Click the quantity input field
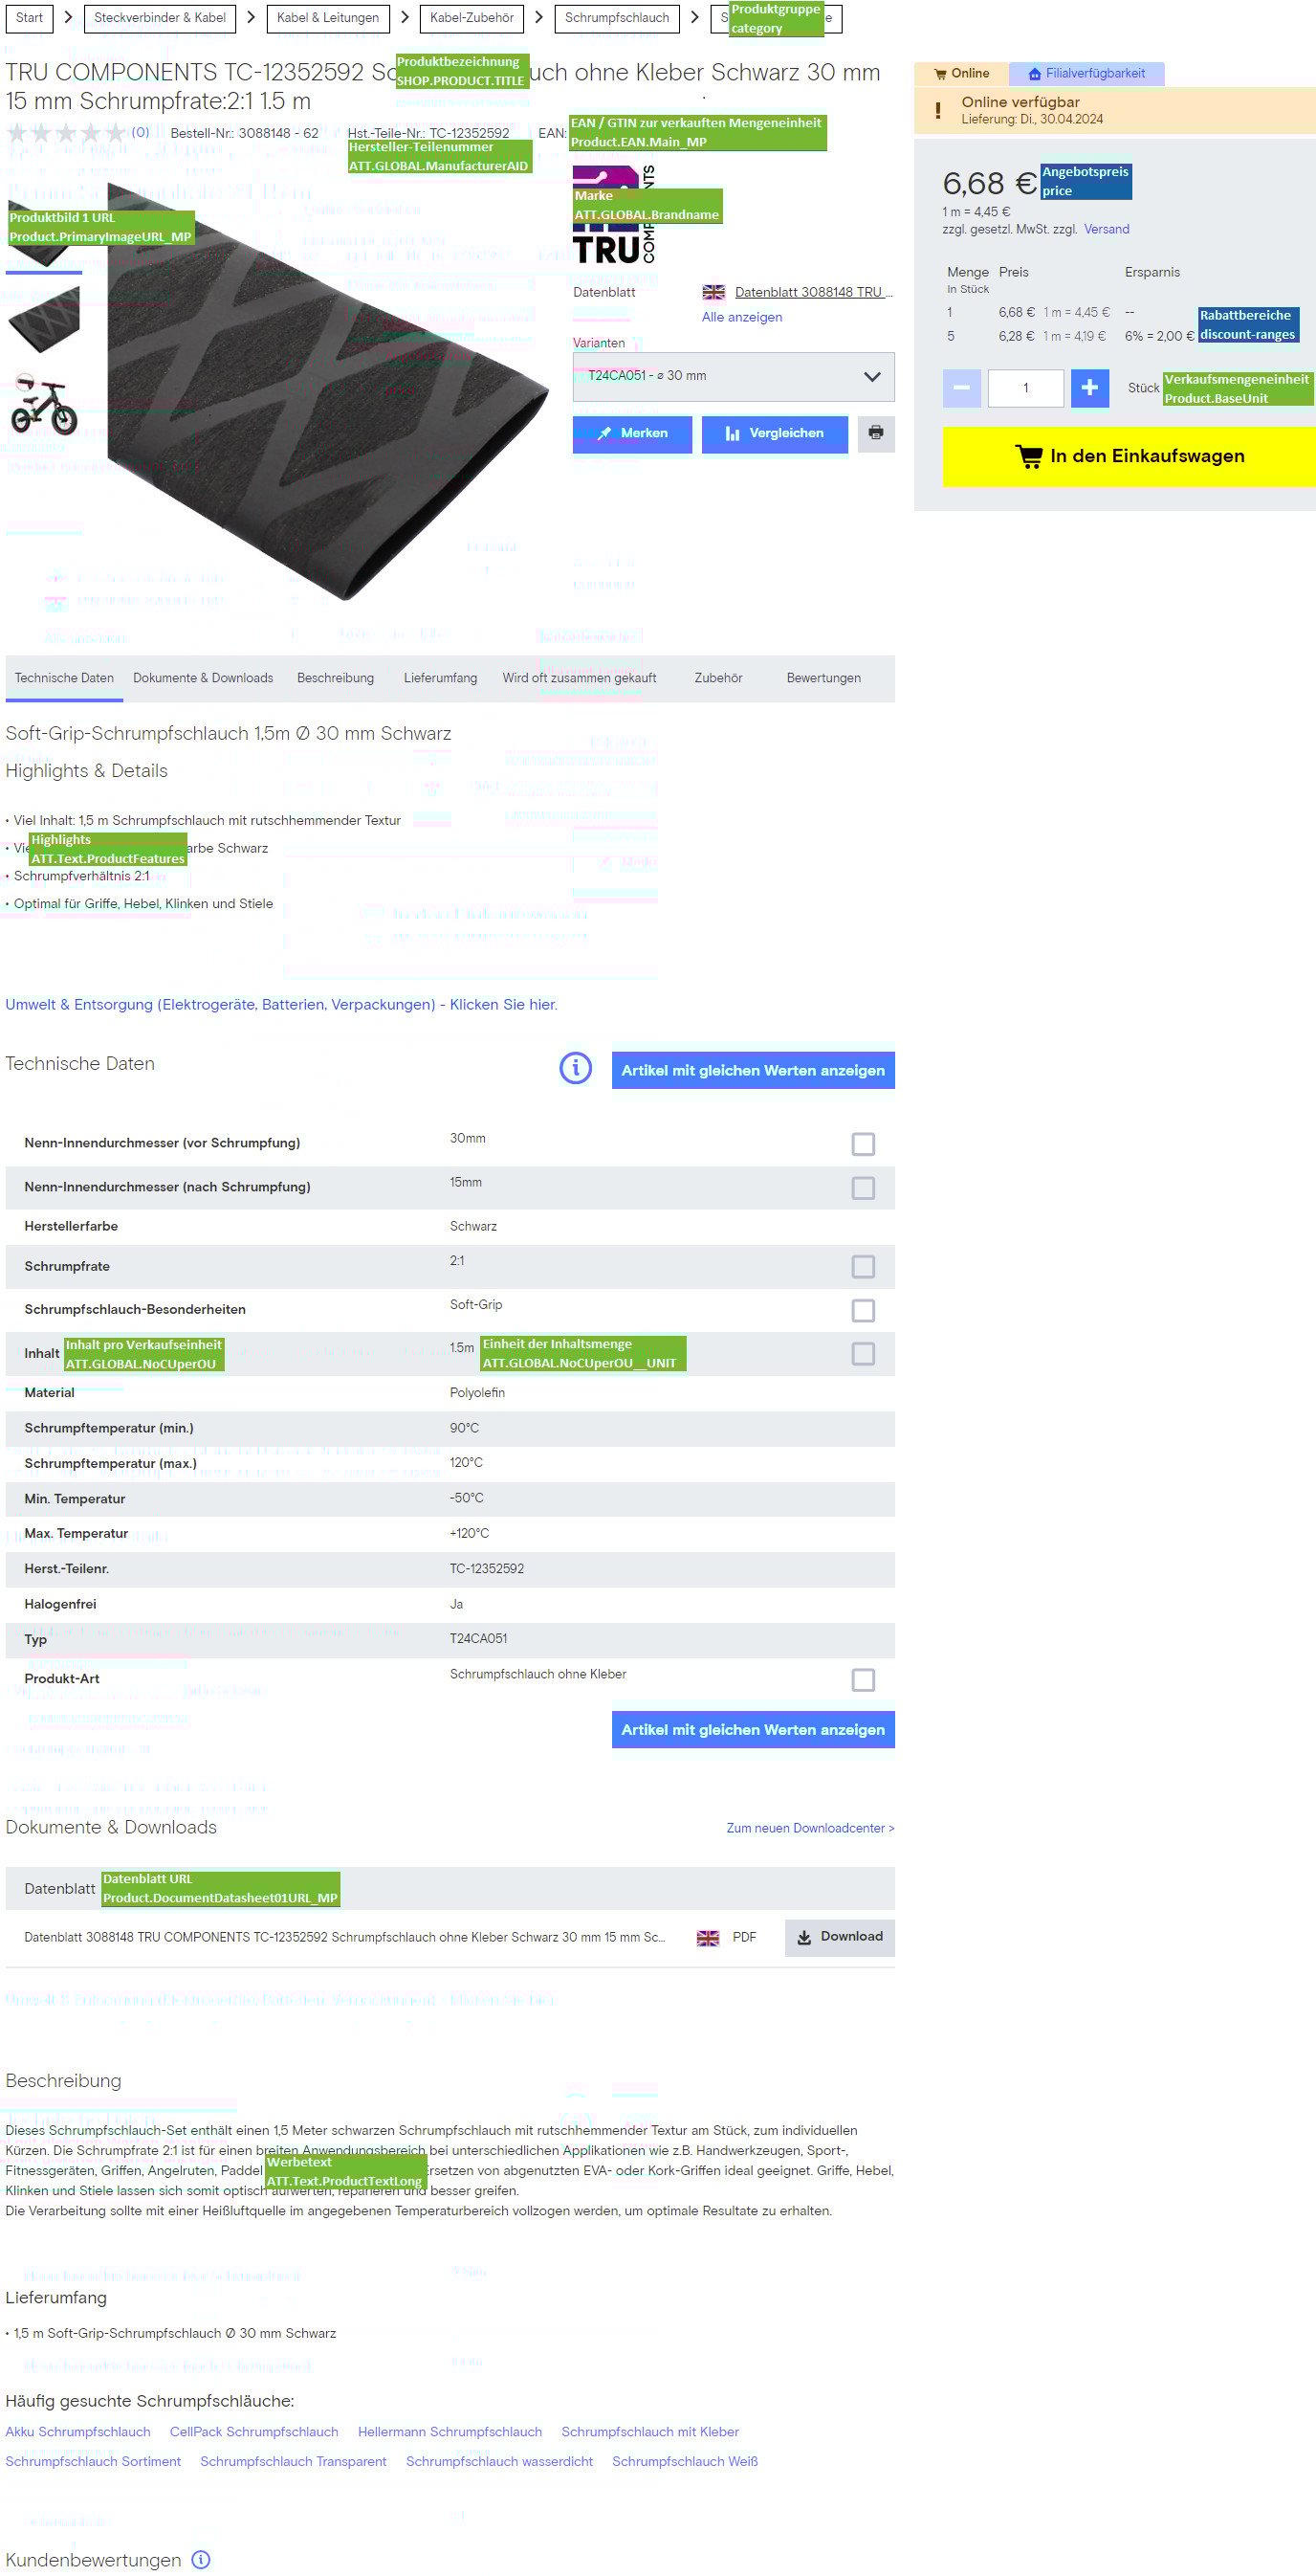 click(1025, 388)
